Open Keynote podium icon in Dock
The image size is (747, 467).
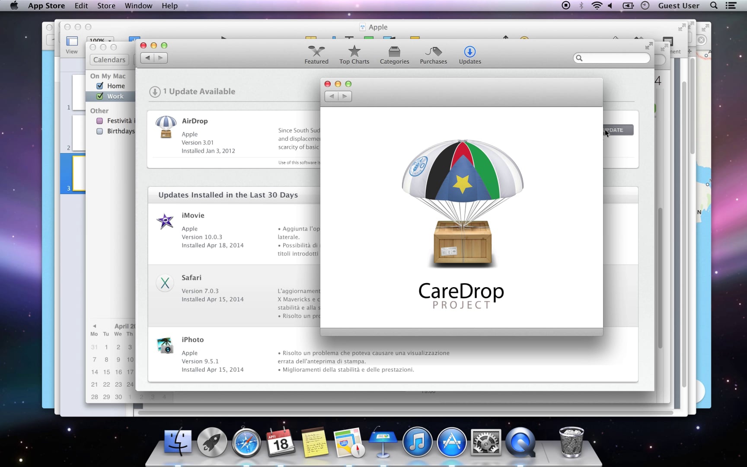click(383, 442)
